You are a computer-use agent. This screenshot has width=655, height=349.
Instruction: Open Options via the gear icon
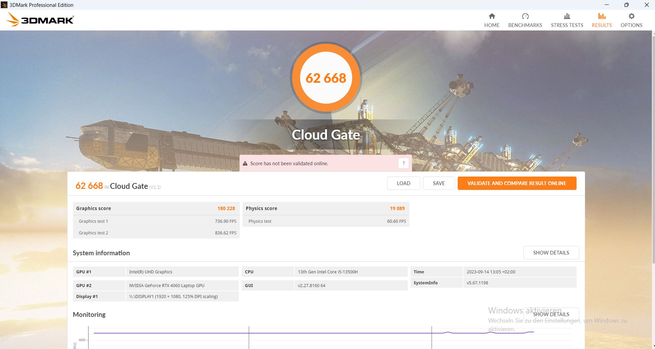tap(631, 16)
